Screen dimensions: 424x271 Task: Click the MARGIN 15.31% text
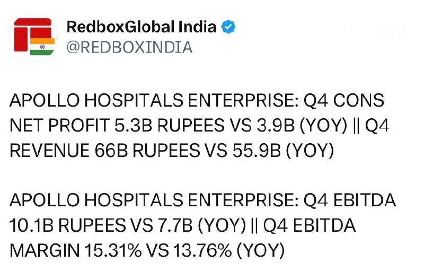[75, 251]
